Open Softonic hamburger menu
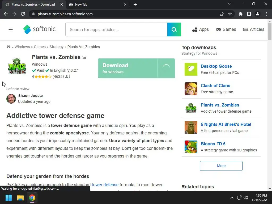 pos(11,29)
